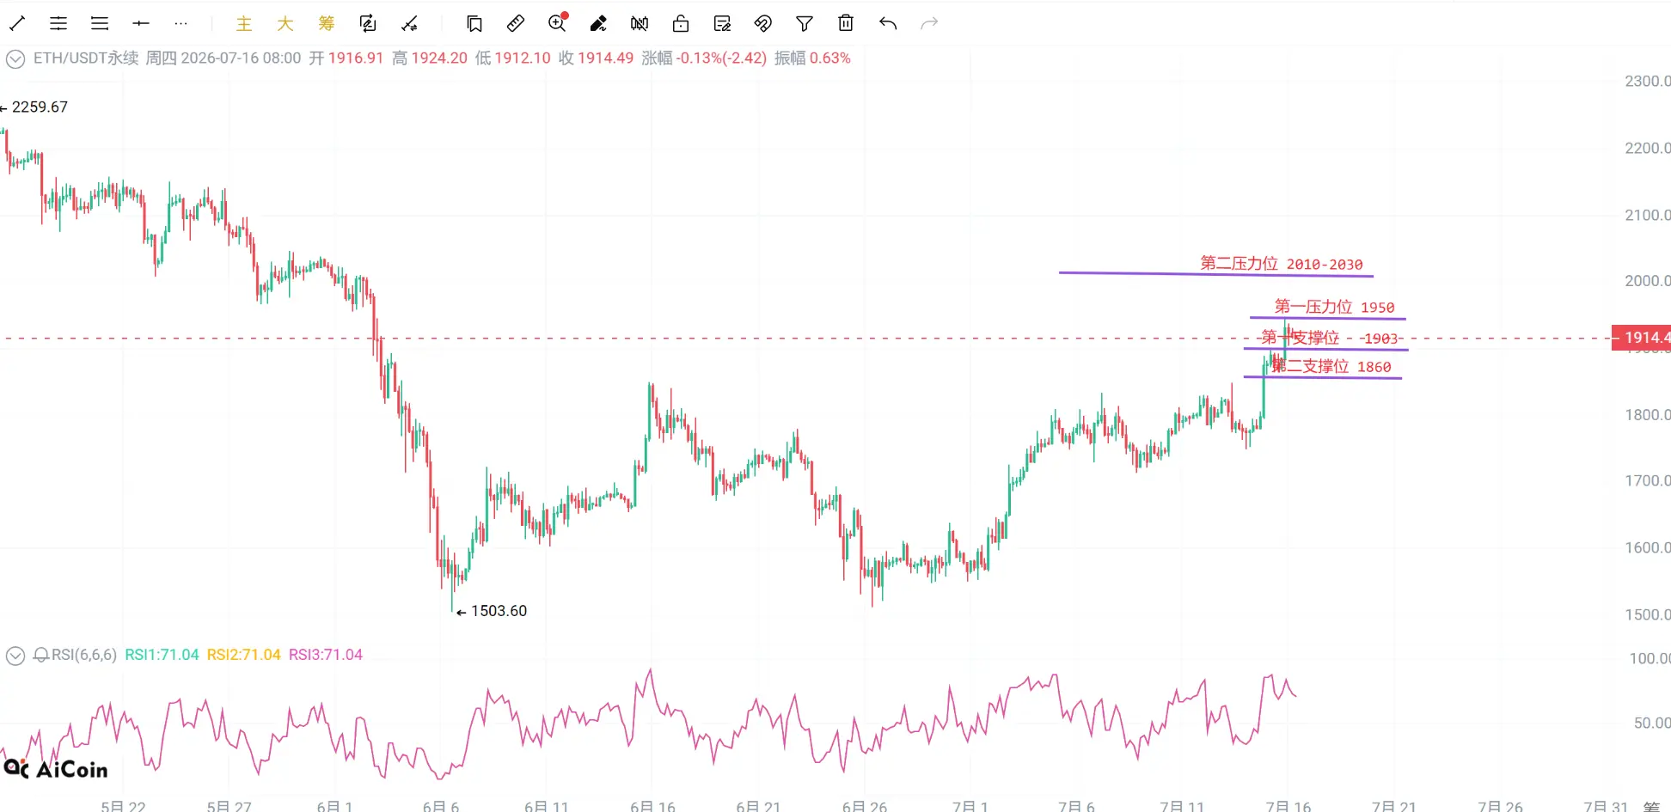Collapse the RSI indicator panel chevron

coord(15,656)
